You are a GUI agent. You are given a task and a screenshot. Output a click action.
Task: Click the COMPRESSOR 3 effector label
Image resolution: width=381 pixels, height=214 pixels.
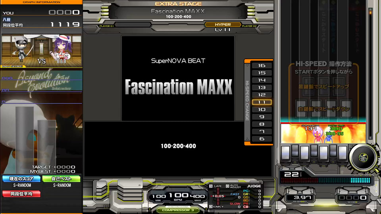click(178, 210)
